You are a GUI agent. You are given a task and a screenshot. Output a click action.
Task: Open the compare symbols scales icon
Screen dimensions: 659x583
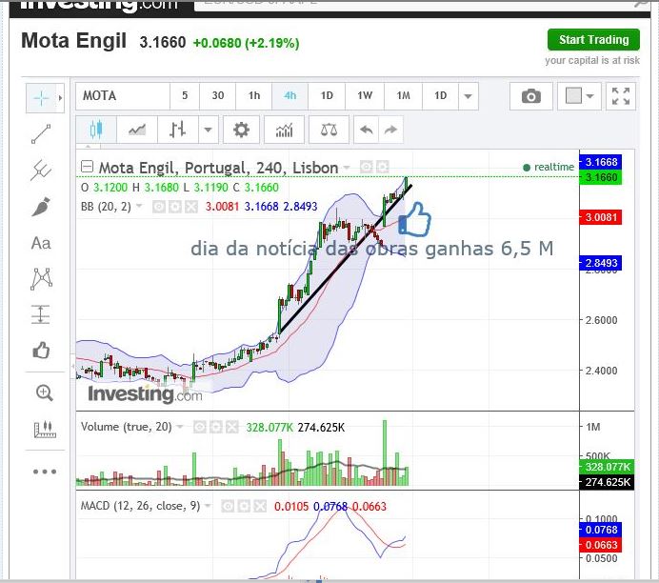click(329, 130)
